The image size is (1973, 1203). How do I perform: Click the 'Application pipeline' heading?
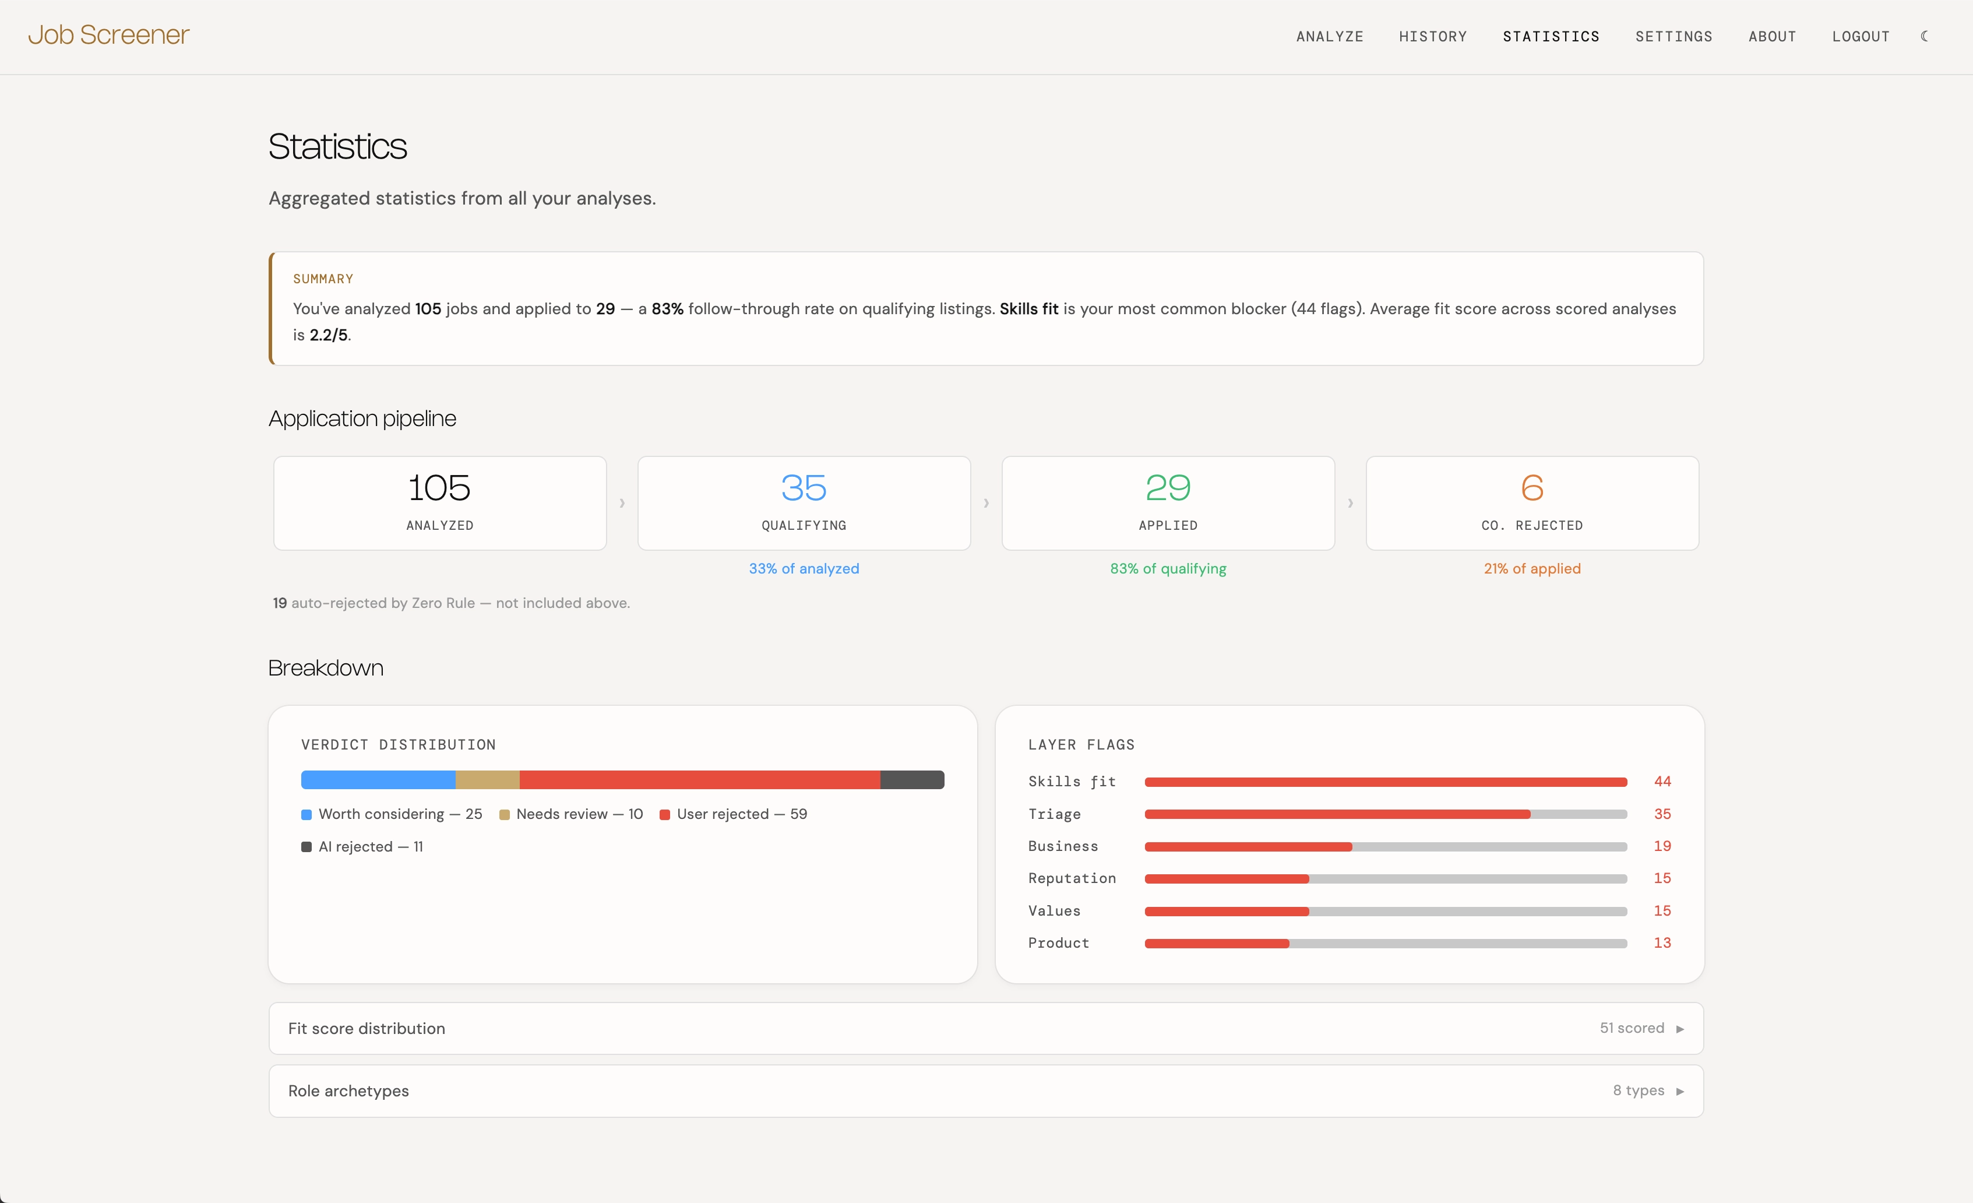[x=362, y=419]
